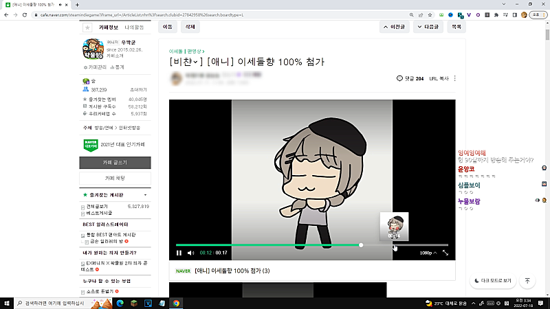Open the 통계 statistics link

(117, 67)
